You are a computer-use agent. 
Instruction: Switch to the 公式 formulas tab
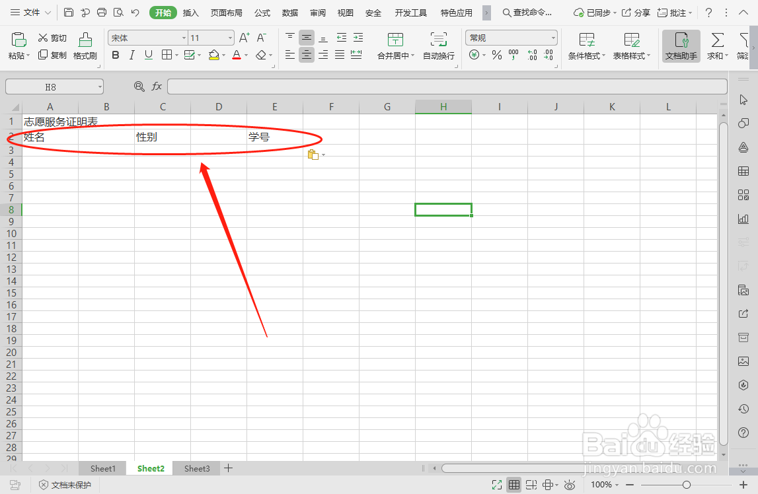tap(262, 13)
